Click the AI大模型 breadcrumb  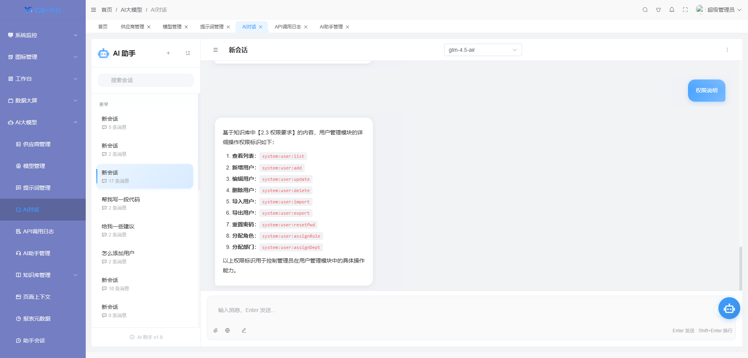click(131, 10)
